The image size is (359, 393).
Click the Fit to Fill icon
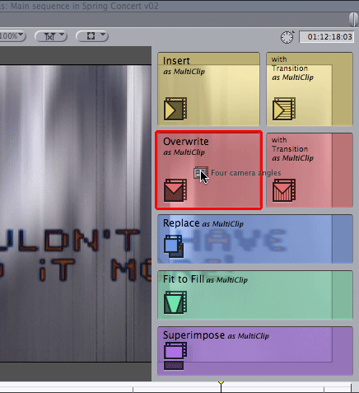tap(175, 302)
